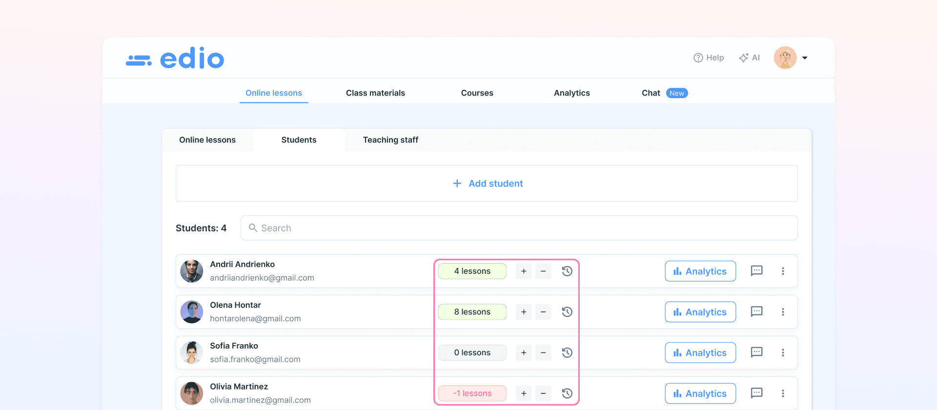Image resolution: width=937 pixels, height=410 pixels.
Task: Open the Class materials tab
Action: (x=375, y=93)
